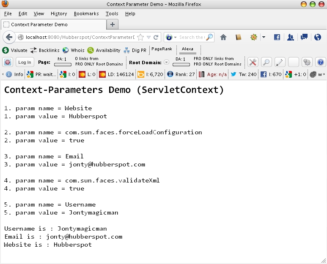The height and width of the screenshot is (264, 327).
Task: Click the PageRank label
Action: click(x=162, y=49)
